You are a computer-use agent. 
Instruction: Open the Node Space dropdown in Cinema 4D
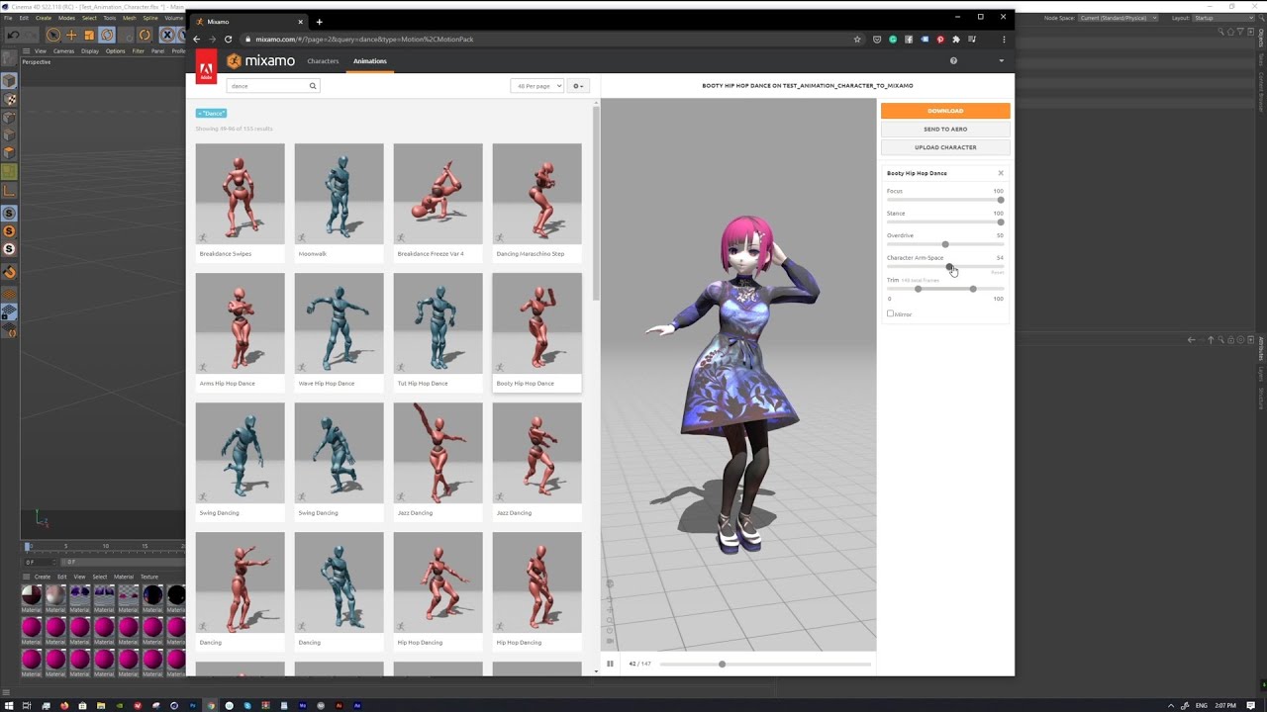click(x=1117, y=18)
